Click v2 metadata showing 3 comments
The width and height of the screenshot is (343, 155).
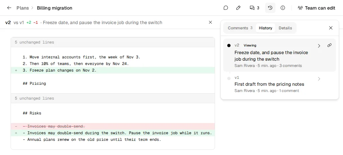click(x=268, y=66)
